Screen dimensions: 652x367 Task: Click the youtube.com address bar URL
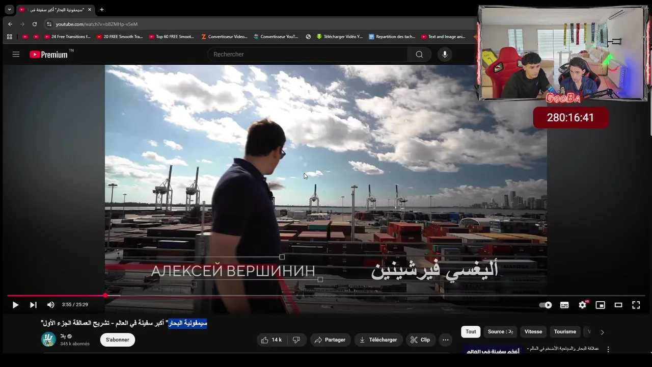point(97,24)
